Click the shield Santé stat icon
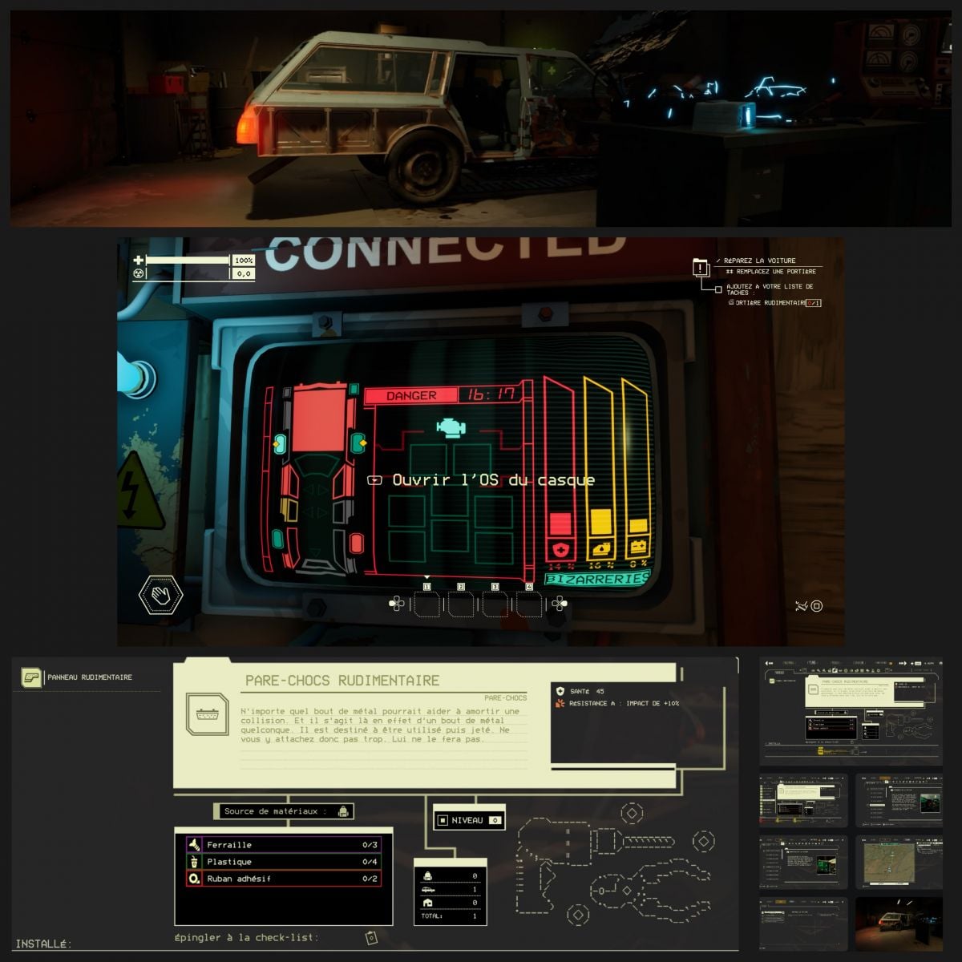Viewport: 962px width, 962px height. coord(560,690)
